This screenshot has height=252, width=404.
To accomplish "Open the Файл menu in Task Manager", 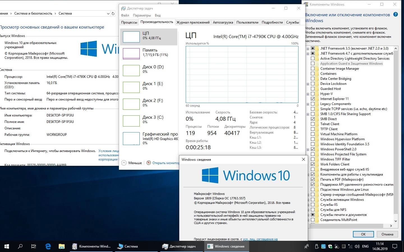I will [x=125, y=15].
